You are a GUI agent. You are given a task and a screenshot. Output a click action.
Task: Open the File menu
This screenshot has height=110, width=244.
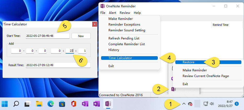click(103, 13)
